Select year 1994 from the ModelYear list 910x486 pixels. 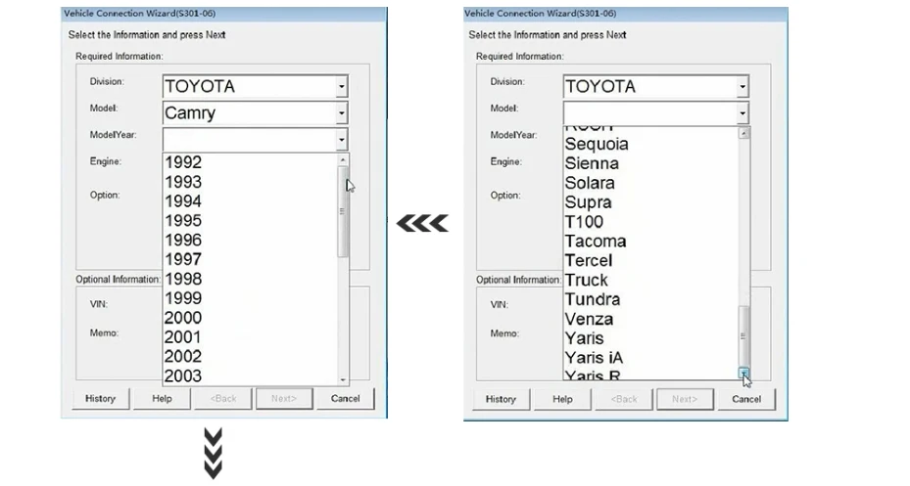(x=250, y=201)
